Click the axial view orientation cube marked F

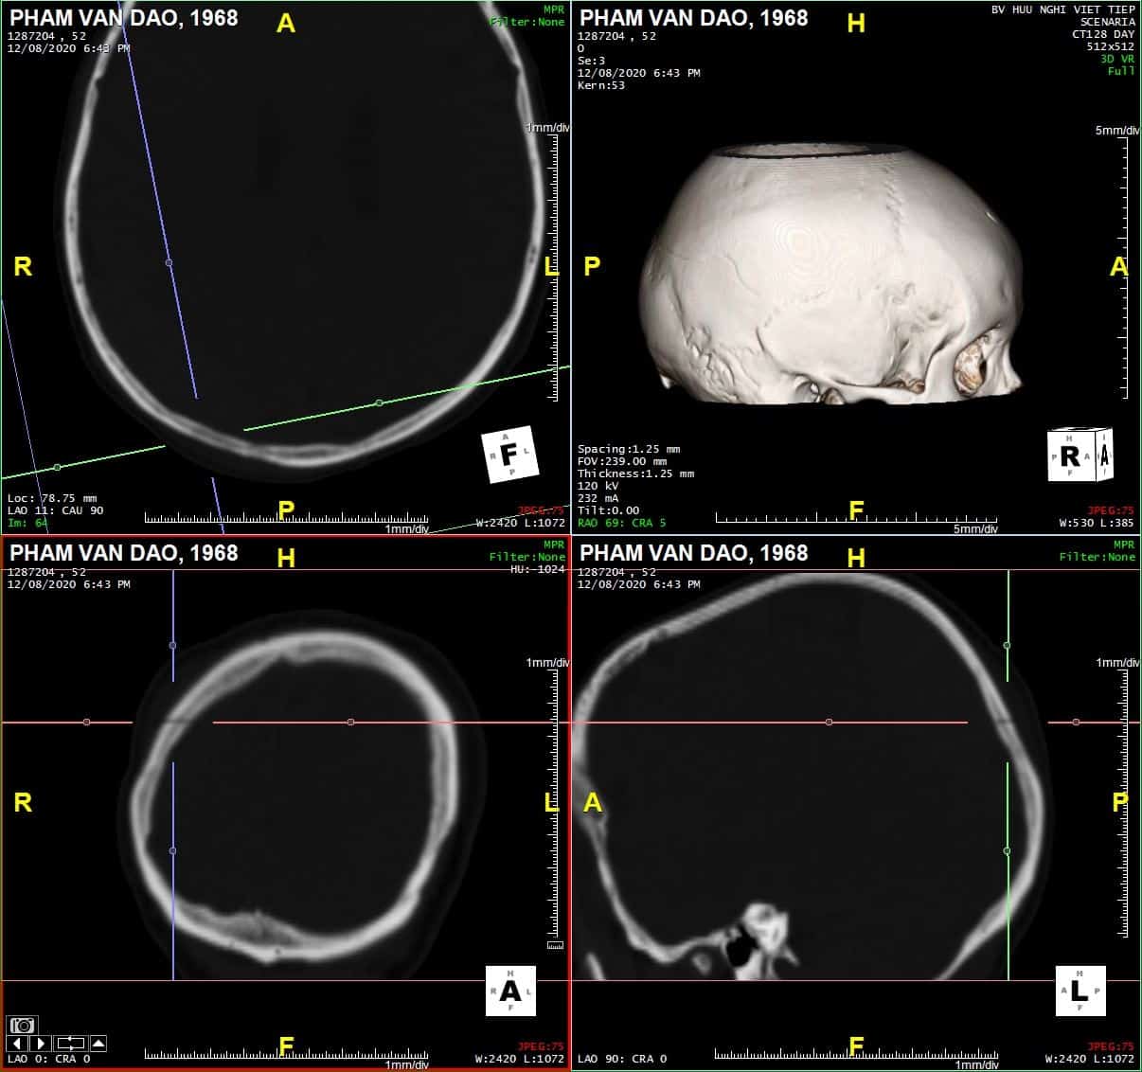click(509, 455)
